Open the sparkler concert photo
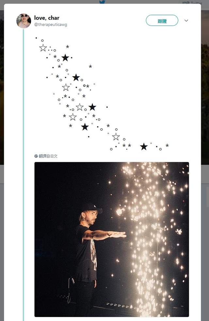 (x=112, y=239)
